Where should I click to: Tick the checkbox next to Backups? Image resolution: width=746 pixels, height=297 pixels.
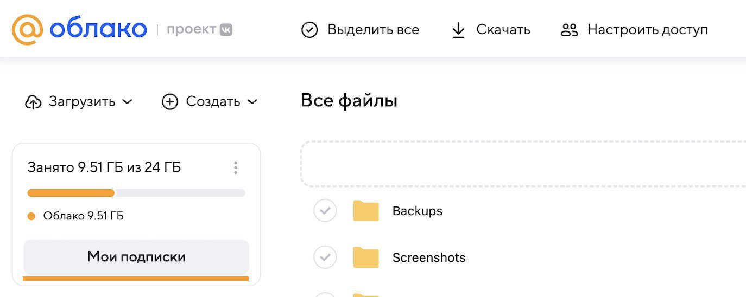click(x=325, y=211)
